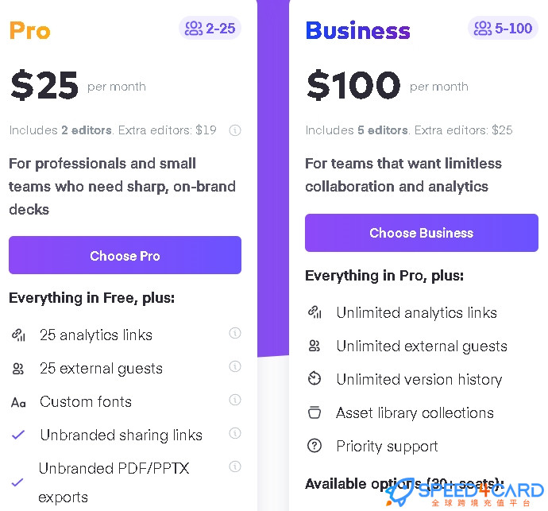Click the 5-100 team size badge

[x=503, y=28]
